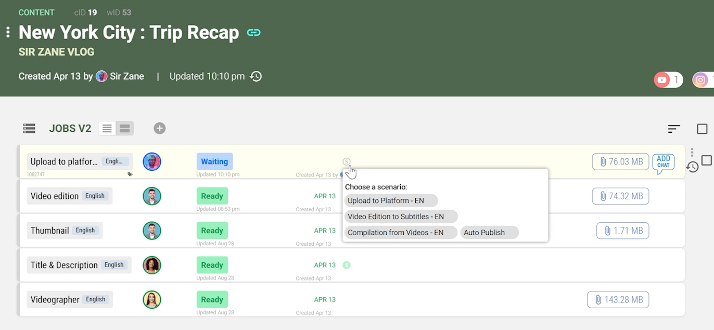Click the link icon beside the title
The image size is (714, 330).
click(x=253, y=33)
